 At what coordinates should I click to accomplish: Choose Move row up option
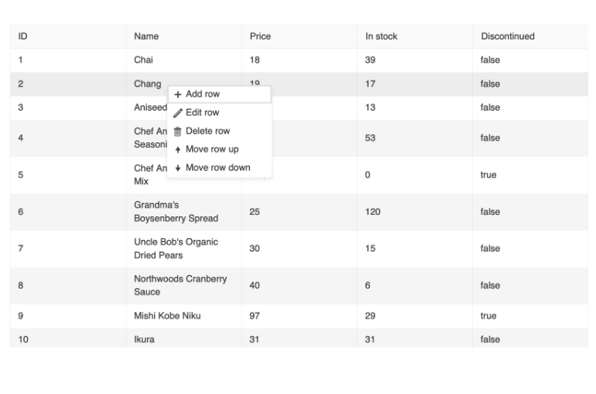point(211,149)
